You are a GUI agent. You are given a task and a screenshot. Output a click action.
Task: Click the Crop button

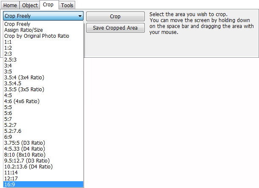(115, 17)
